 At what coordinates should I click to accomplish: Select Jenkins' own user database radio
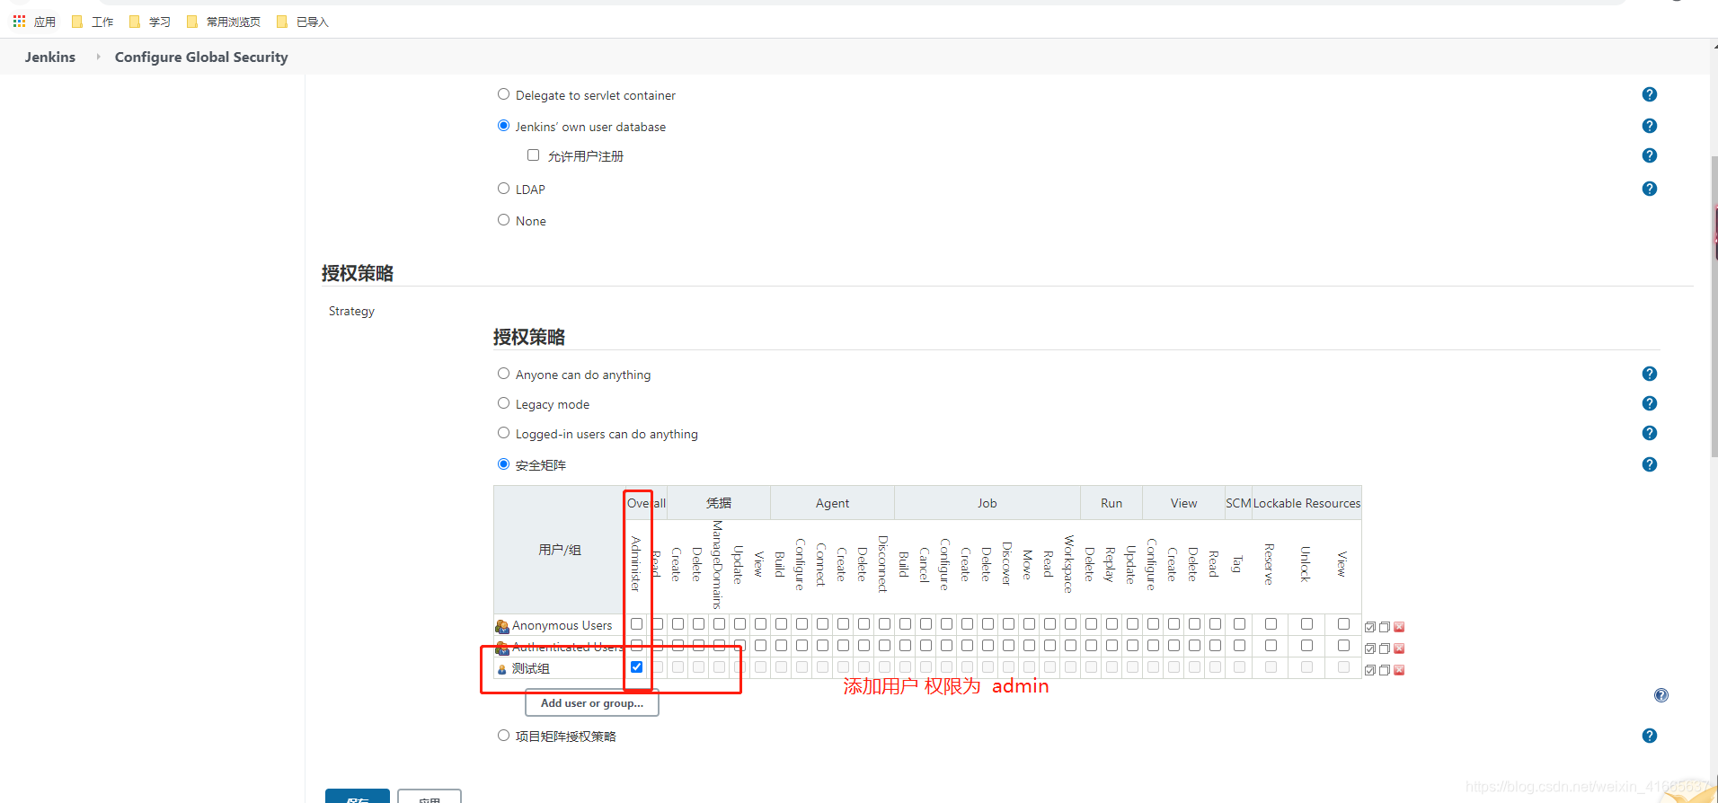click(x=503, y=126)
